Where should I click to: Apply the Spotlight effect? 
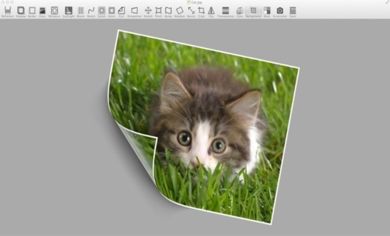click(68, 12)
